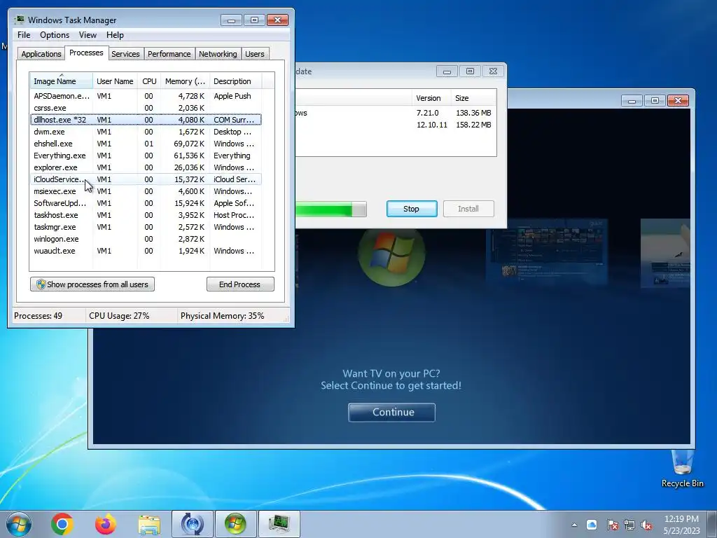Select the update row version 7.21.0

[x=396, y=113]
